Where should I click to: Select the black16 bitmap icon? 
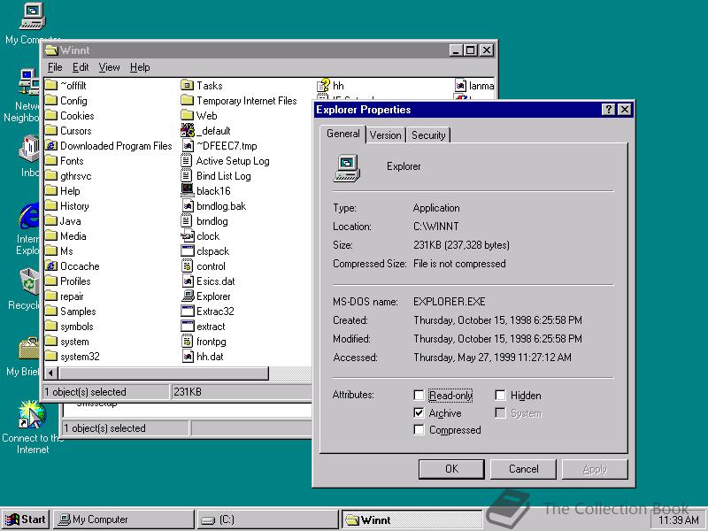point(188,190)
